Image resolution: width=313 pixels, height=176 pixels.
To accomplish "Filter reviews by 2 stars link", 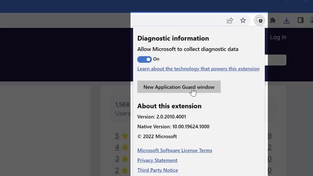I will point(117,170).
